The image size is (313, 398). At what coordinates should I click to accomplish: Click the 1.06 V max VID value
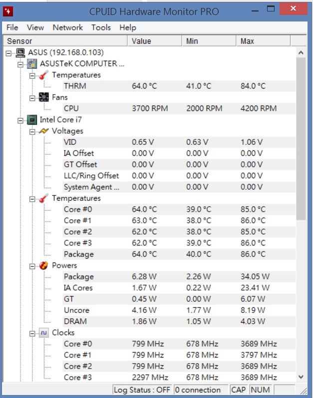click(x=252, y=142)
